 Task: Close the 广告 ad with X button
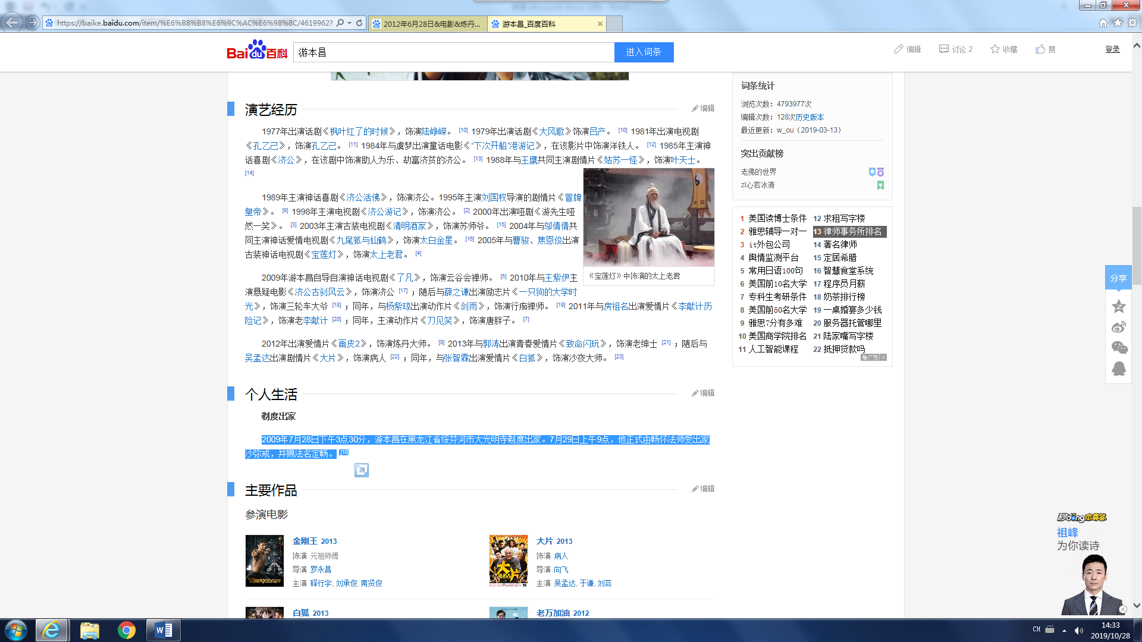[x=883, y=358]
